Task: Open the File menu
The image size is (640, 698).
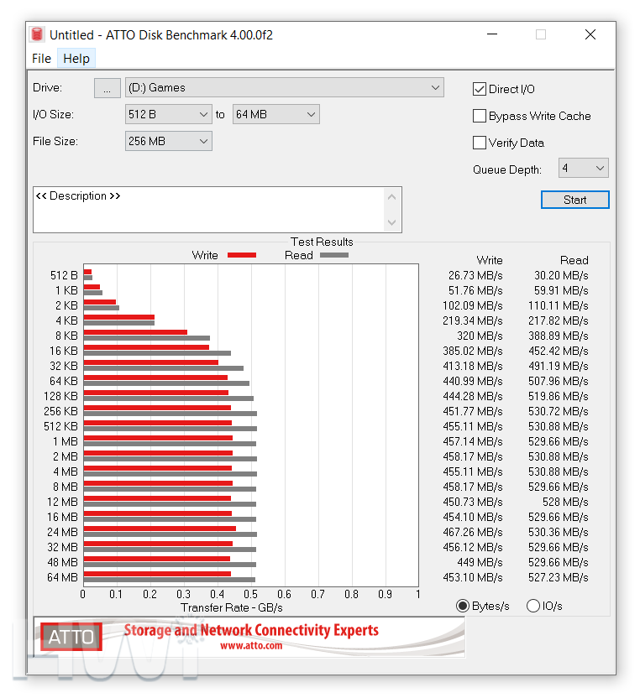Action: click(41, 59)
